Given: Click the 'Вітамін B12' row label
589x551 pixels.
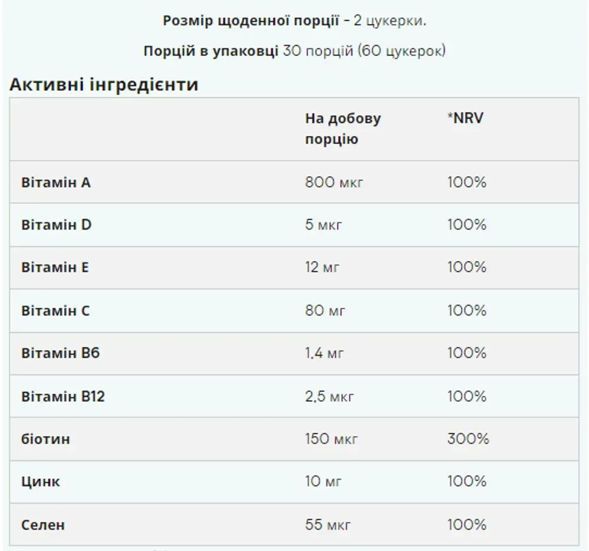Looking at the screenshot, I should (63, 396).
